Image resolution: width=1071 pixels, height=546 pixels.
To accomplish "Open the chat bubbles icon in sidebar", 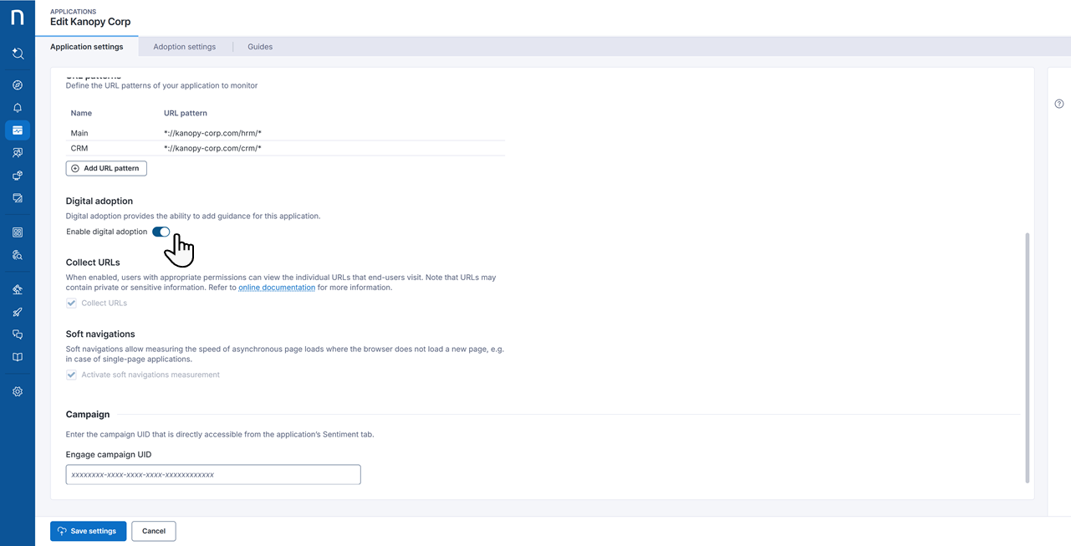I will coord(18,334).
